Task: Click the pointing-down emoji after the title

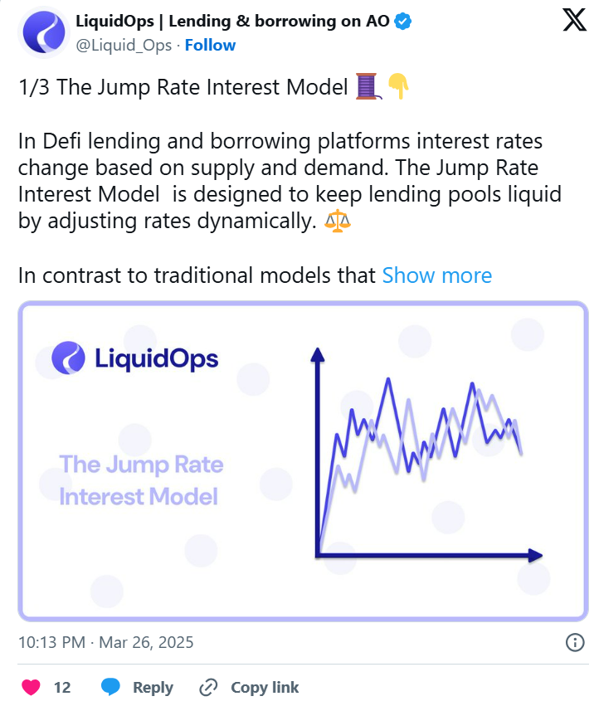Action: (x=397, y=86)
